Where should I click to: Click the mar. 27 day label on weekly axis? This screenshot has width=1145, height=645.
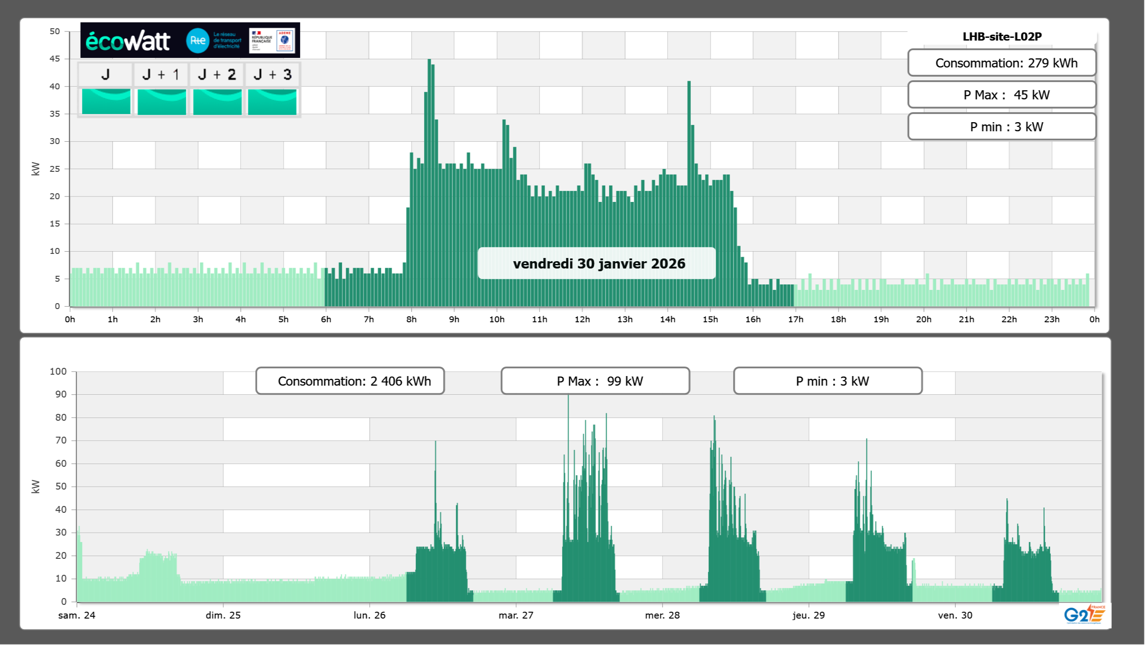[x=516, y=615]
